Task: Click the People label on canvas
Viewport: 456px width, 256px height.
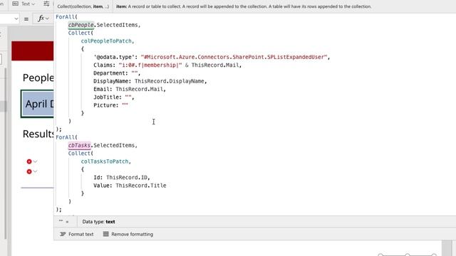Action: [x=38, y=78]
